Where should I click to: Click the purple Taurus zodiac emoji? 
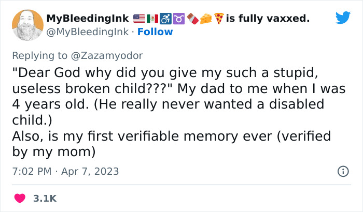[x=178, y=19]
